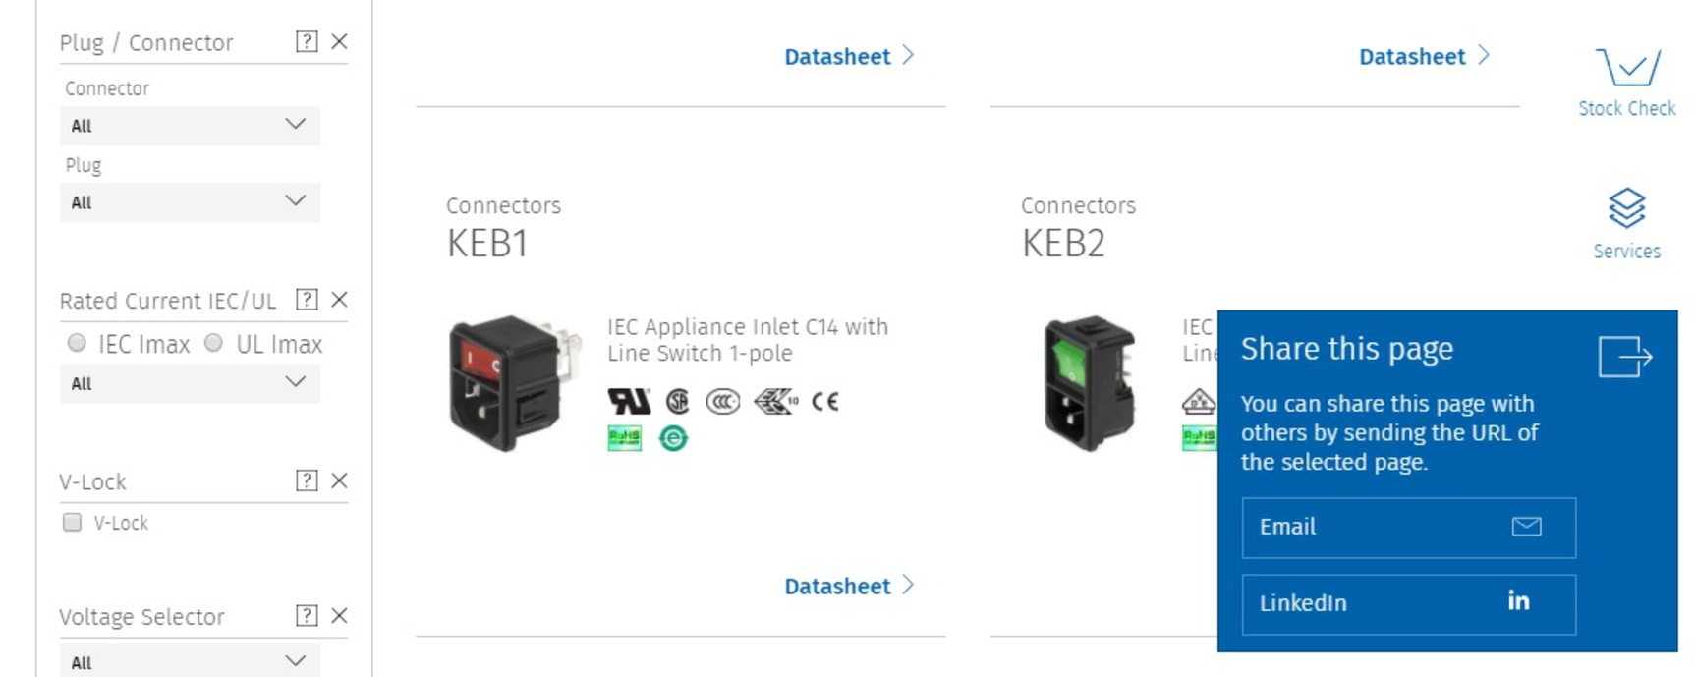Open help for Plug / Connector filter
Screen dimensions: 1695x677
307,41
